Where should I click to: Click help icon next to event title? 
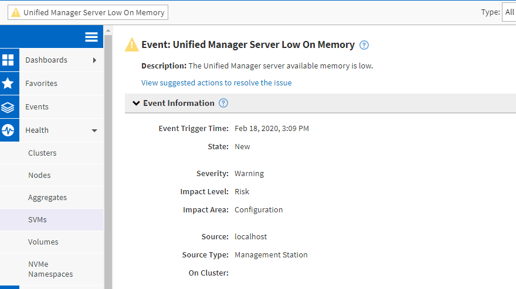click(x=364, y=45)
